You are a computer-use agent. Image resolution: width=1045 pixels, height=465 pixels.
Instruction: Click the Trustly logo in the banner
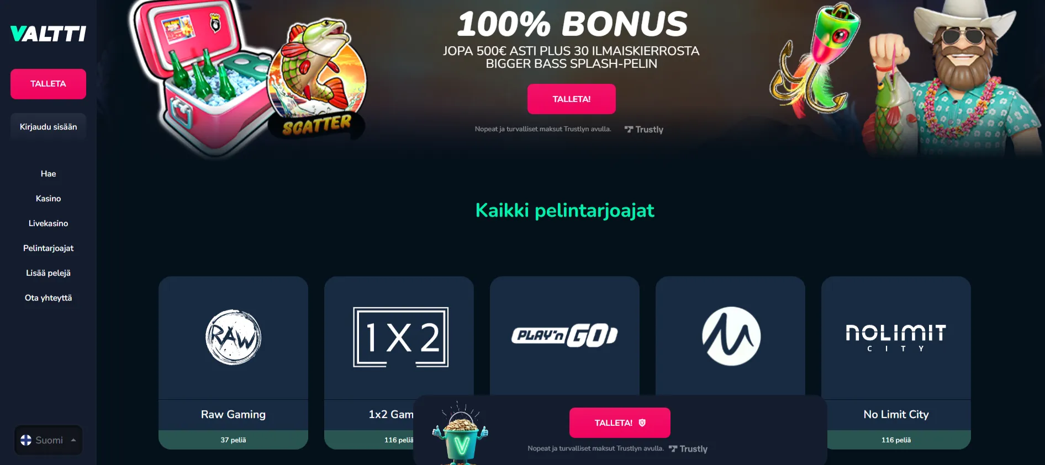644,130
